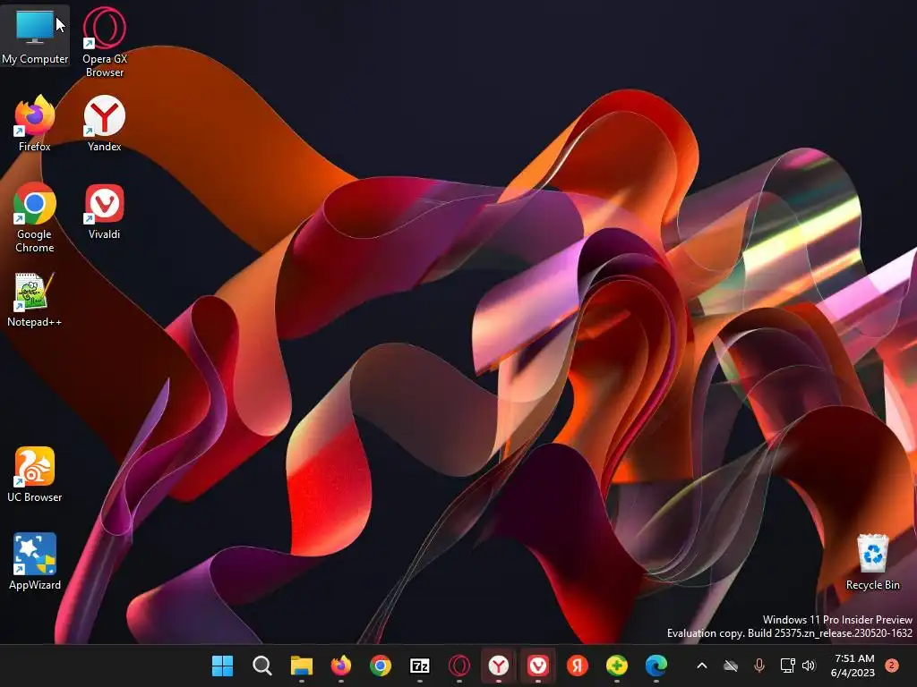
Task: Select the Opera GX Browser desktop shortcut
Action: point(105,42)
